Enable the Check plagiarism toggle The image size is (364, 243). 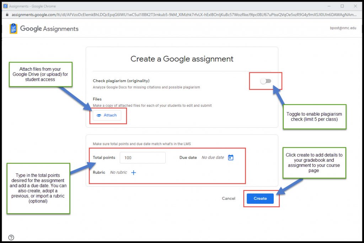[266, 81]
